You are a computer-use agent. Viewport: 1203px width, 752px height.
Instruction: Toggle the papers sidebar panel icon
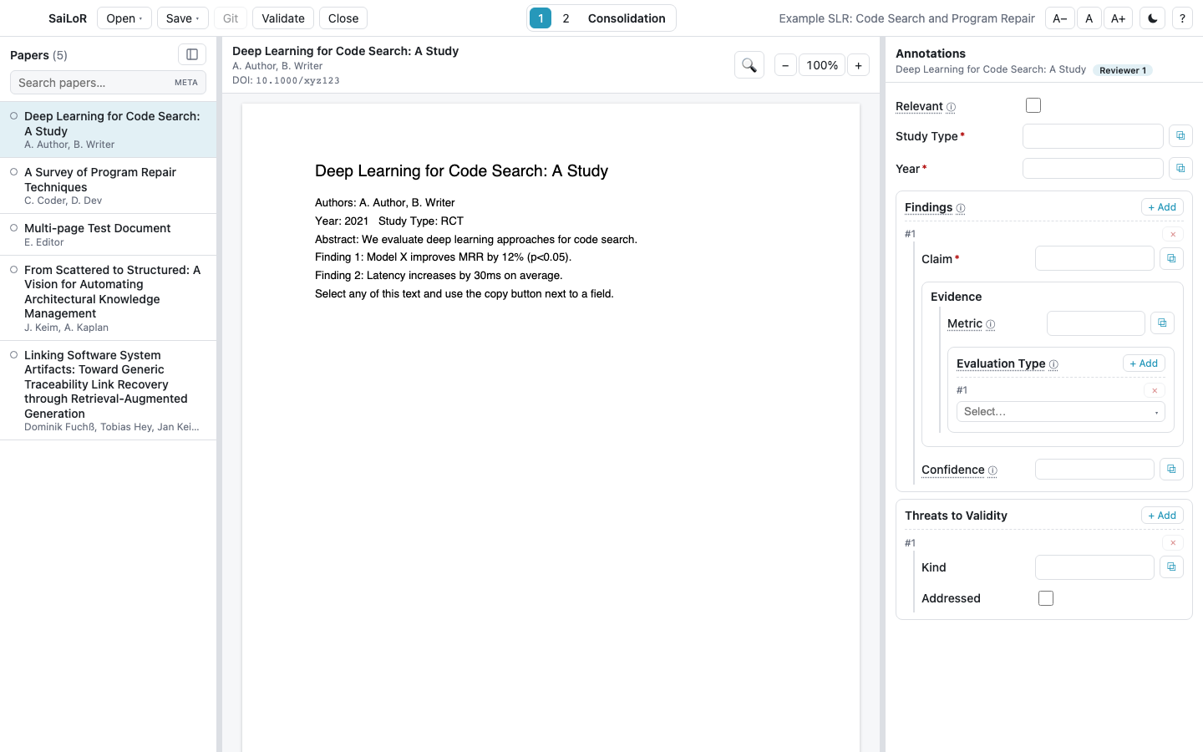(192, 54)
